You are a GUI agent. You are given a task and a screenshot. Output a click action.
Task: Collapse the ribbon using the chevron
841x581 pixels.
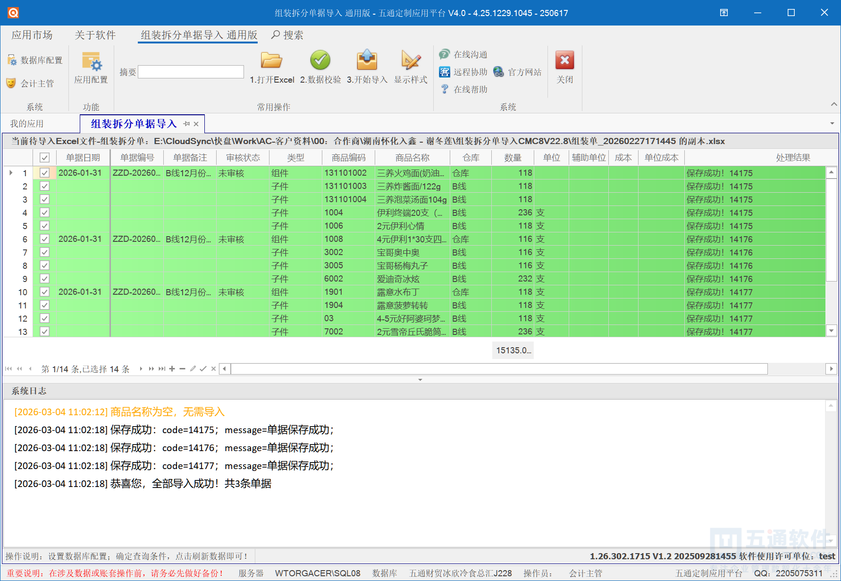pyautogui.click(x=834, y=104)
